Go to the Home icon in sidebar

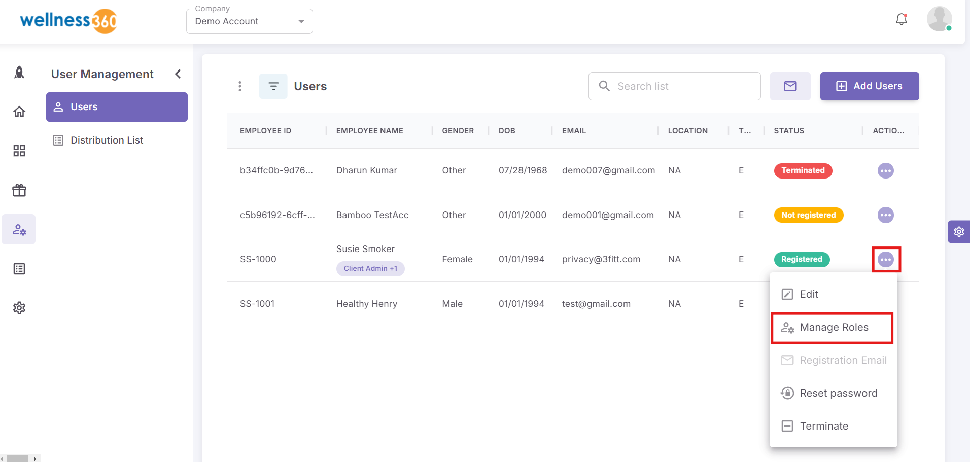19,112
